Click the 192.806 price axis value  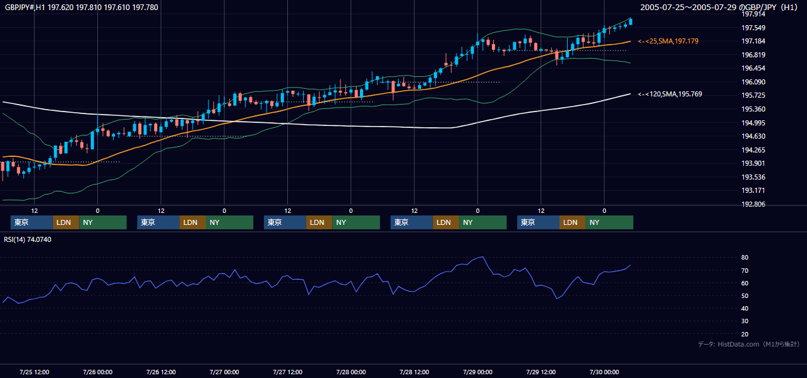click(x=754, y=204)
